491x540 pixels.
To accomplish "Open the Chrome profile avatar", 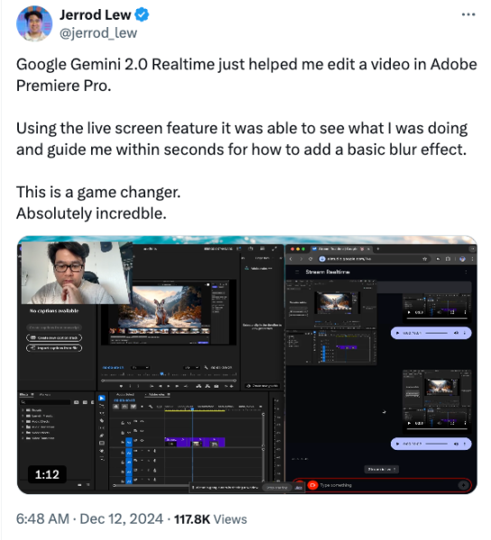I will [x=463, y=259].
